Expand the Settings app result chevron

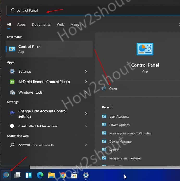coord(86,71)
